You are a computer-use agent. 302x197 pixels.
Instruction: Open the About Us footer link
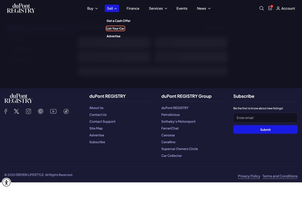click(x=96, y=108)
